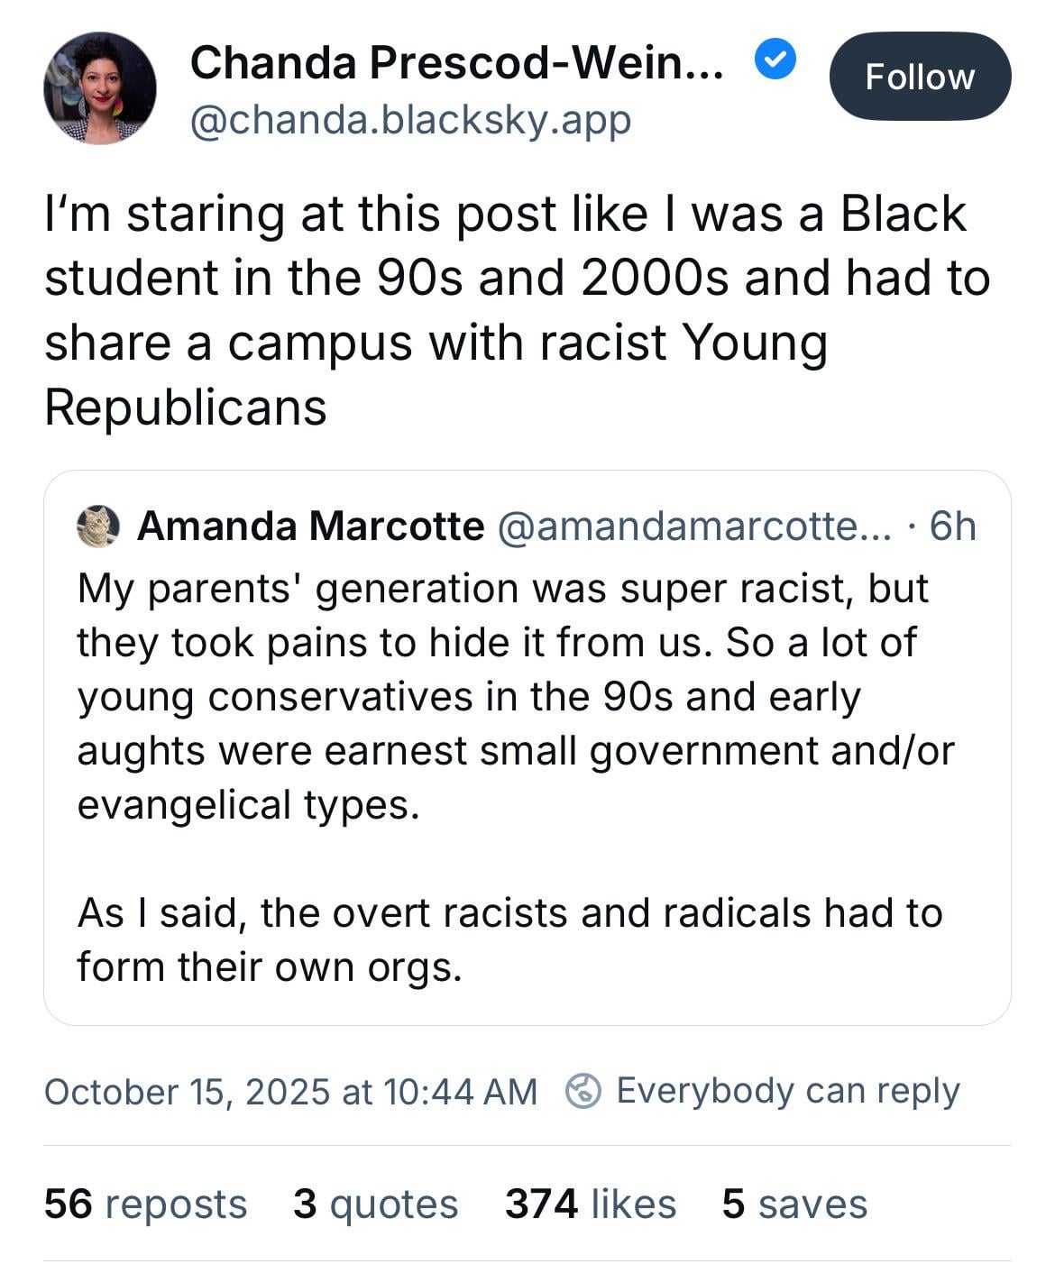Click the globe reply-settings icon
The width and height of the screenshot is (1055, 1273).
(x=583, y=1092)
